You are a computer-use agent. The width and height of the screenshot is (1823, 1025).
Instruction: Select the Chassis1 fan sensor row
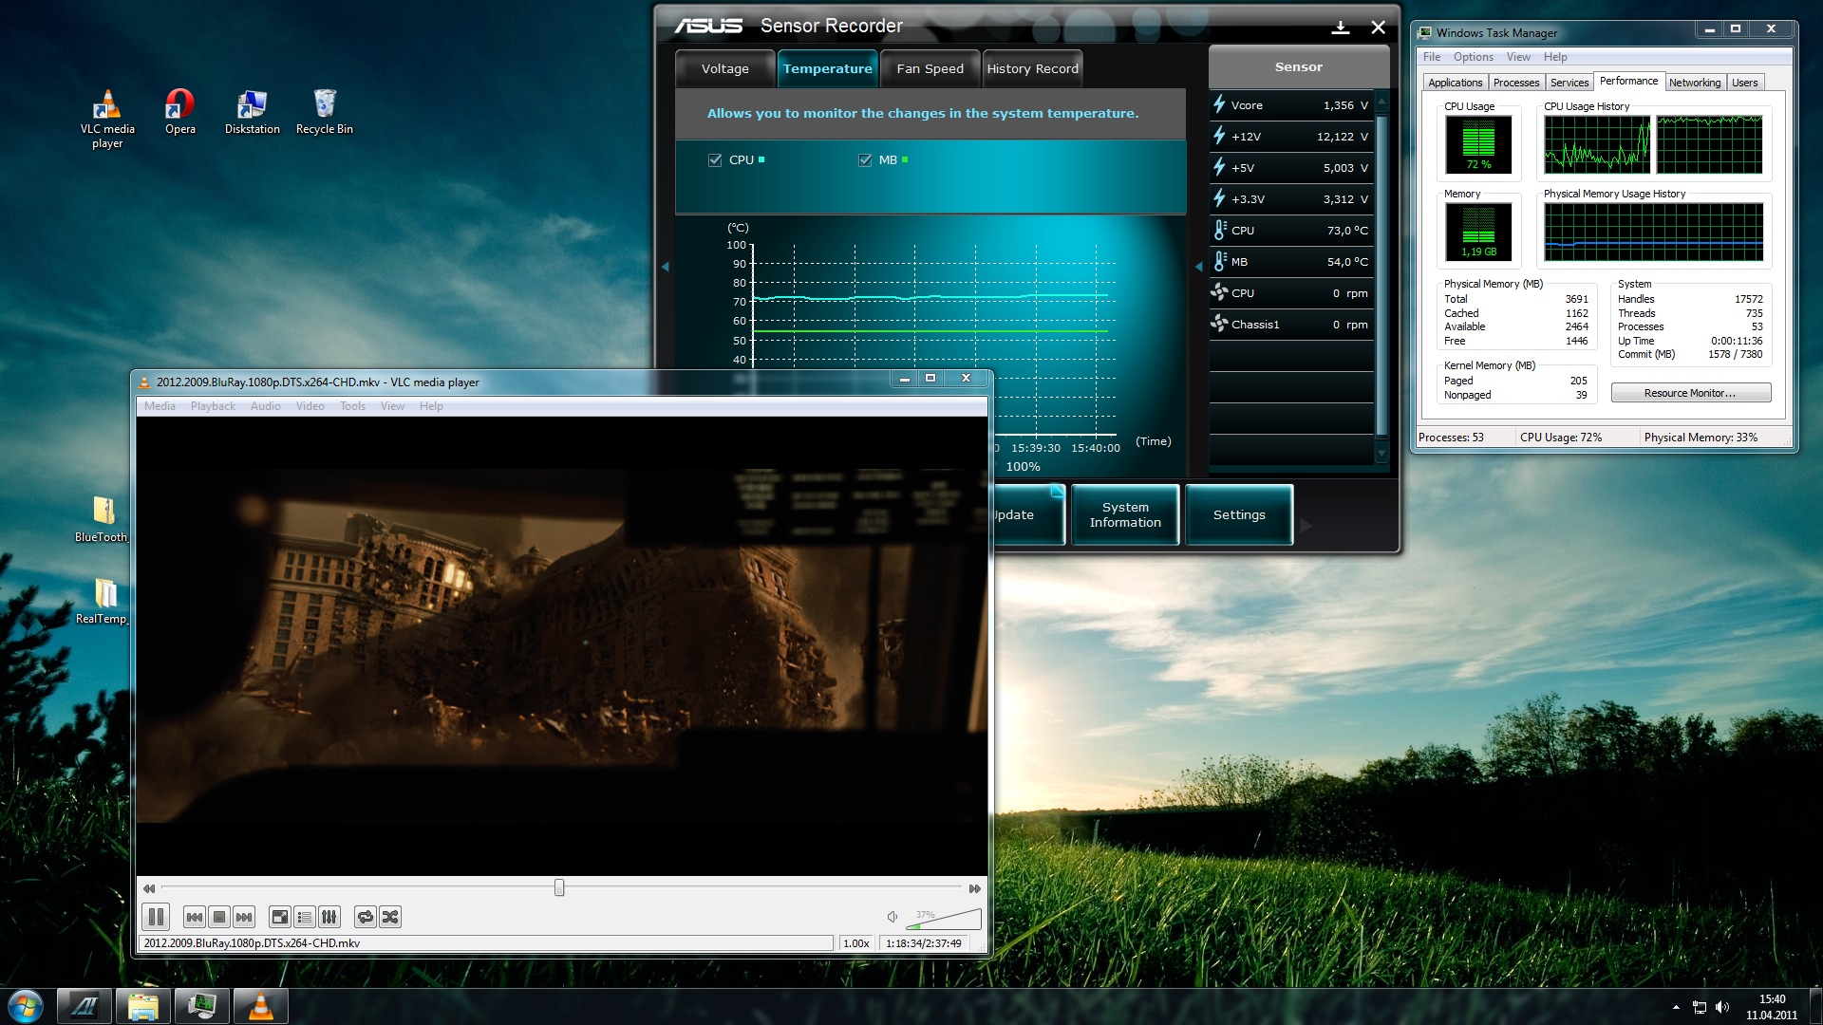click(x=1291, y=325)
